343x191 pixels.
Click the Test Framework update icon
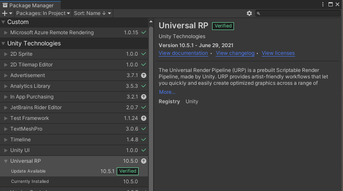coord(144,118)
